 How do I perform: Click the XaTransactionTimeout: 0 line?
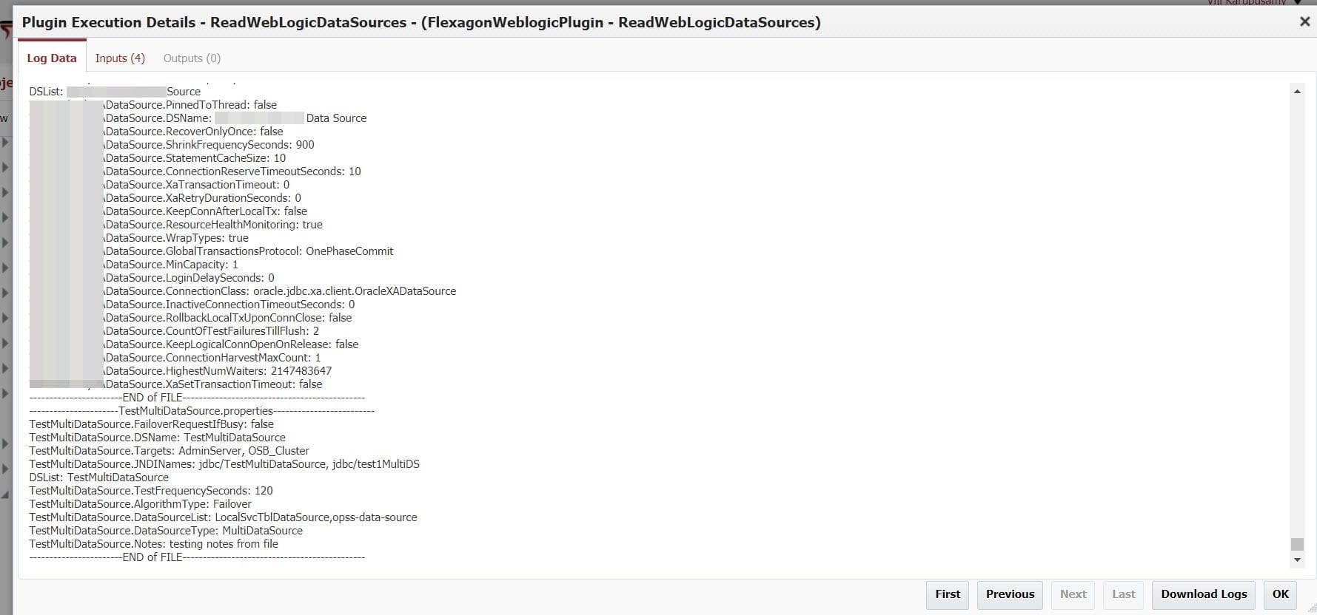(197, 185)
